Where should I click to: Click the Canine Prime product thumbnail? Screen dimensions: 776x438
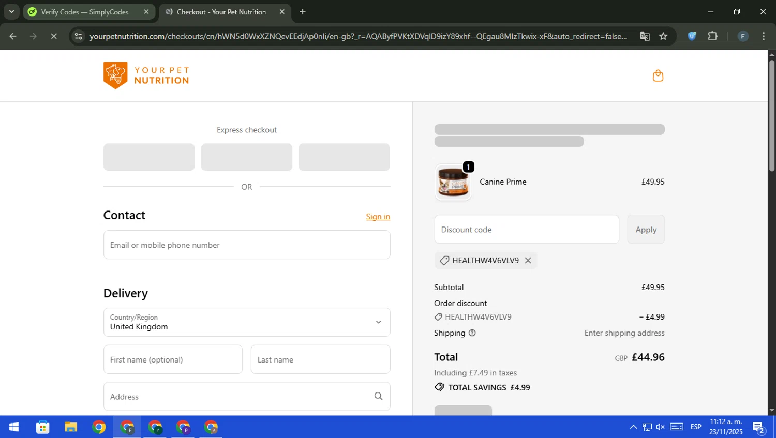pyautogui.click(x=453, y=183)
